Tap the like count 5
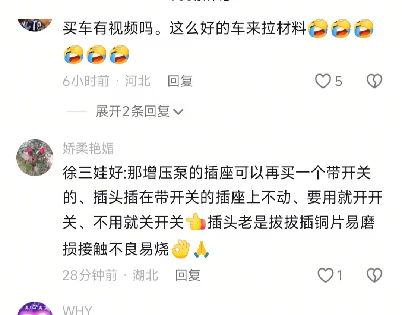Screen dimensions: 402x315 point(338,81)
